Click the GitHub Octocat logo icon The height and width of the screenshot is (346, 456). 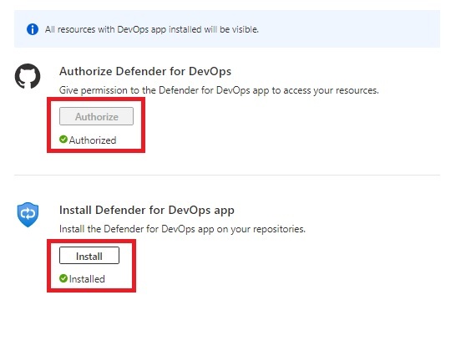[28, 76]
